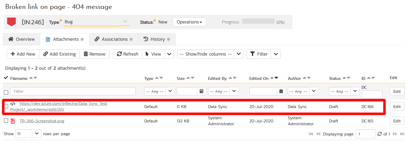
Task: Toggle the filter row checkbox
Action: click(6, 92)
